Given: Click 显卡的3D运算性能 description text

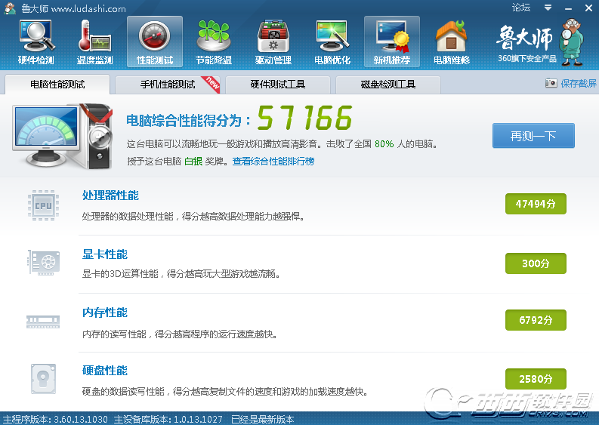Looking at the screenshot, I should 181,274.
